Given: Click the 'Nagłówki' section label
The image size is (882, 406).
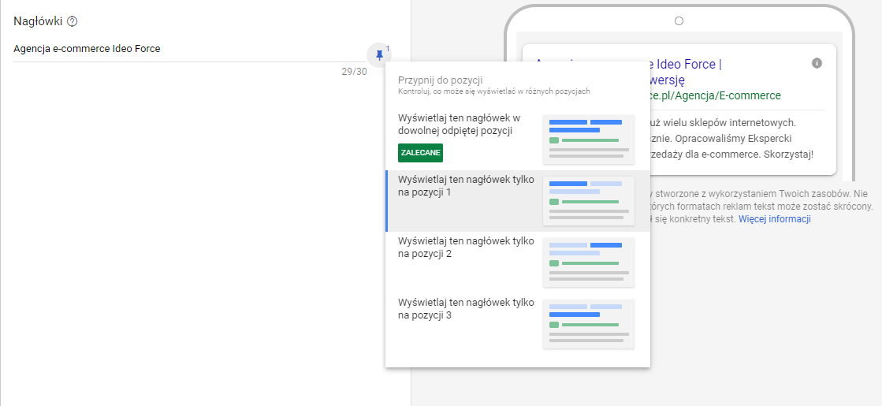Looking at the screenshot, I should pos(38,22).
